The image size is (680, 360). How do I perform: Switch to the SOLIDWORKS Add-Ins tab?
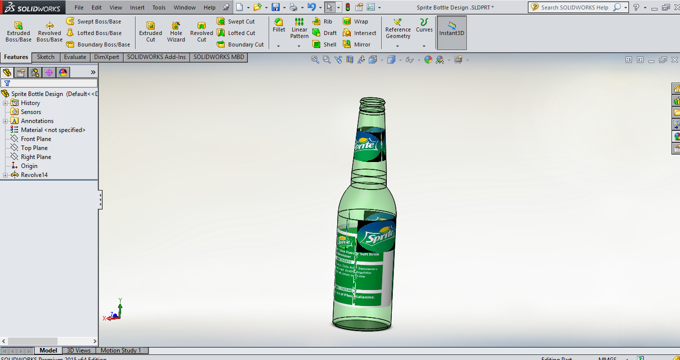click(x=156, y=57)
